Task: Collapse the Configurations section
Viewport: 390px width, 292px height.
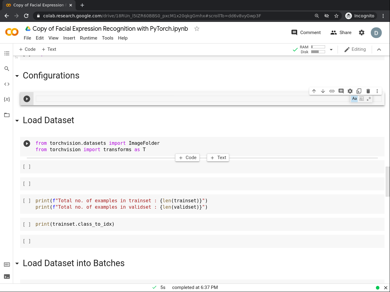Action: (x=17, y=76)
